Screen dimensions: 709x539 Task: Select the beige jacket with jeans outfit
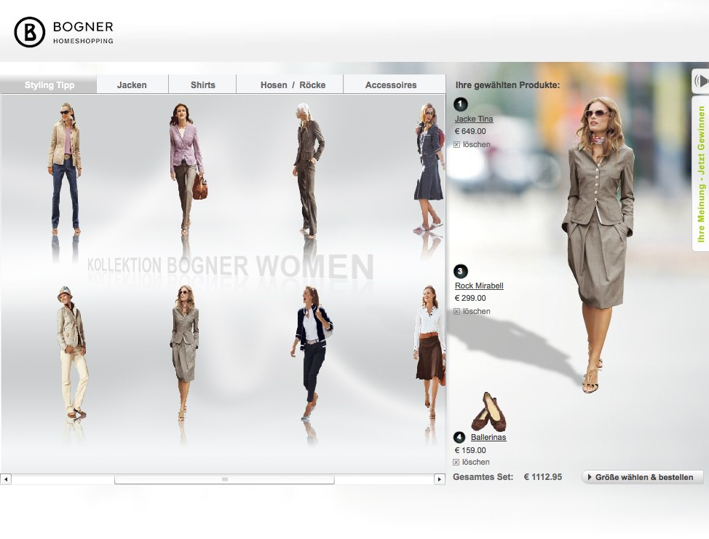point(65,168)
